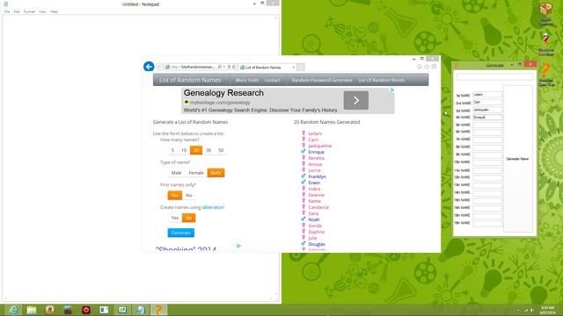Open the Edit menu in Notepad
Image resolution: width=563 pixels, height=316 pixels.
[17, 11]
